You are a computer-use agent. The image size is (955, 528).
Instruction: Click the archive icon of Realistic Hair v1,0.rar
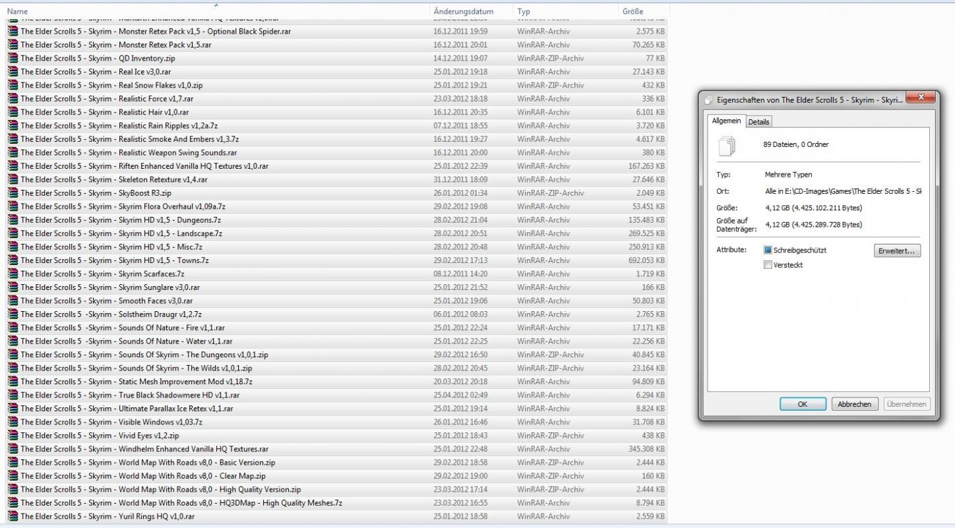click(x=13, y=112)
